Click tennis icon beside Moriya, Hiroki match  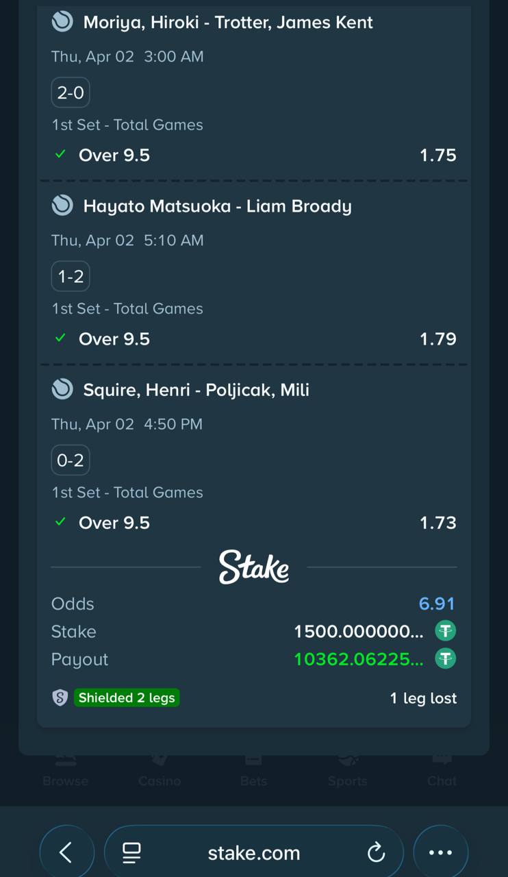pyautogui.click(x=62, y=22)
